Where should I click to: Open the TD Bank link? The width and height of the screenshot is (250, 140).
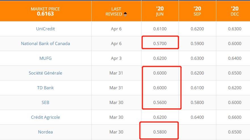(x=45, y=88)
